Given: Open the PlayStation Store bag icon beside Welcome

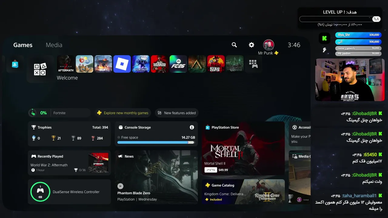Looking at the screenshot, I should pyautogui.click(x=15, y=64).
